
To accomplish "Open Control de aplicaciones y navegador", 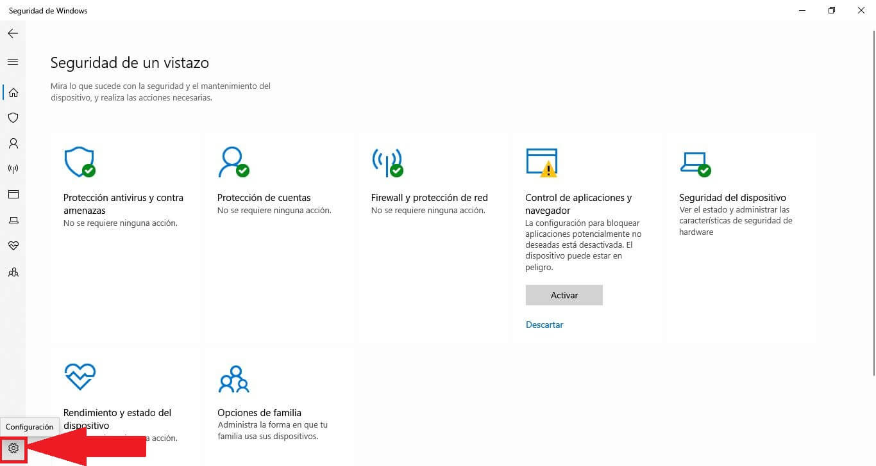I will pos(578,204).
